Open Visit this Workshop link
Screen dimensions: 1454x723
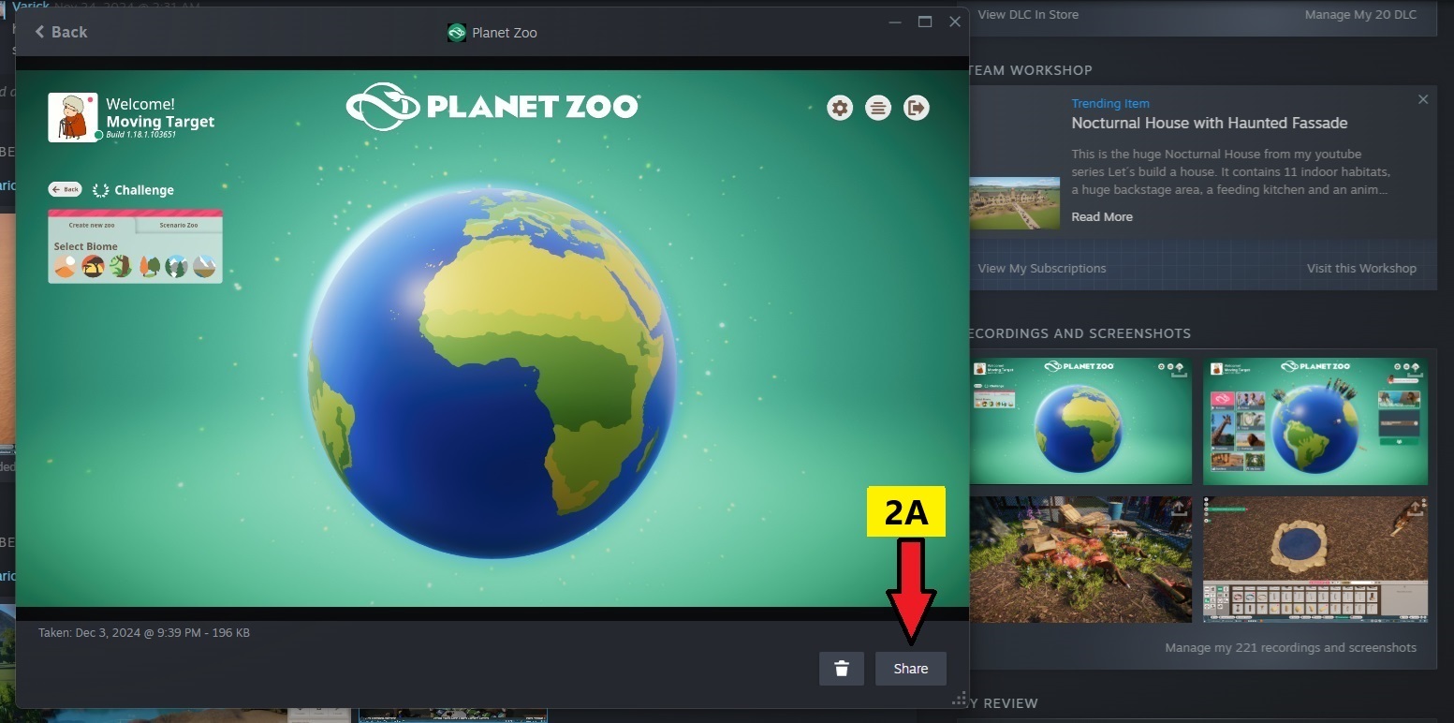(x=1361, y=269)
